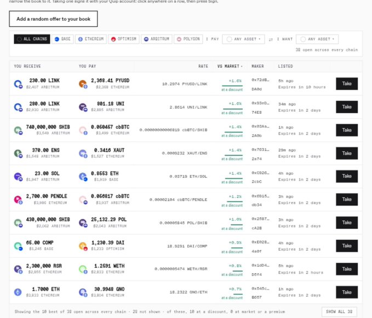Click the ETH token icon beside 0.8553 ETH
This screenshot has width=372, height=318.
[83, 177]
